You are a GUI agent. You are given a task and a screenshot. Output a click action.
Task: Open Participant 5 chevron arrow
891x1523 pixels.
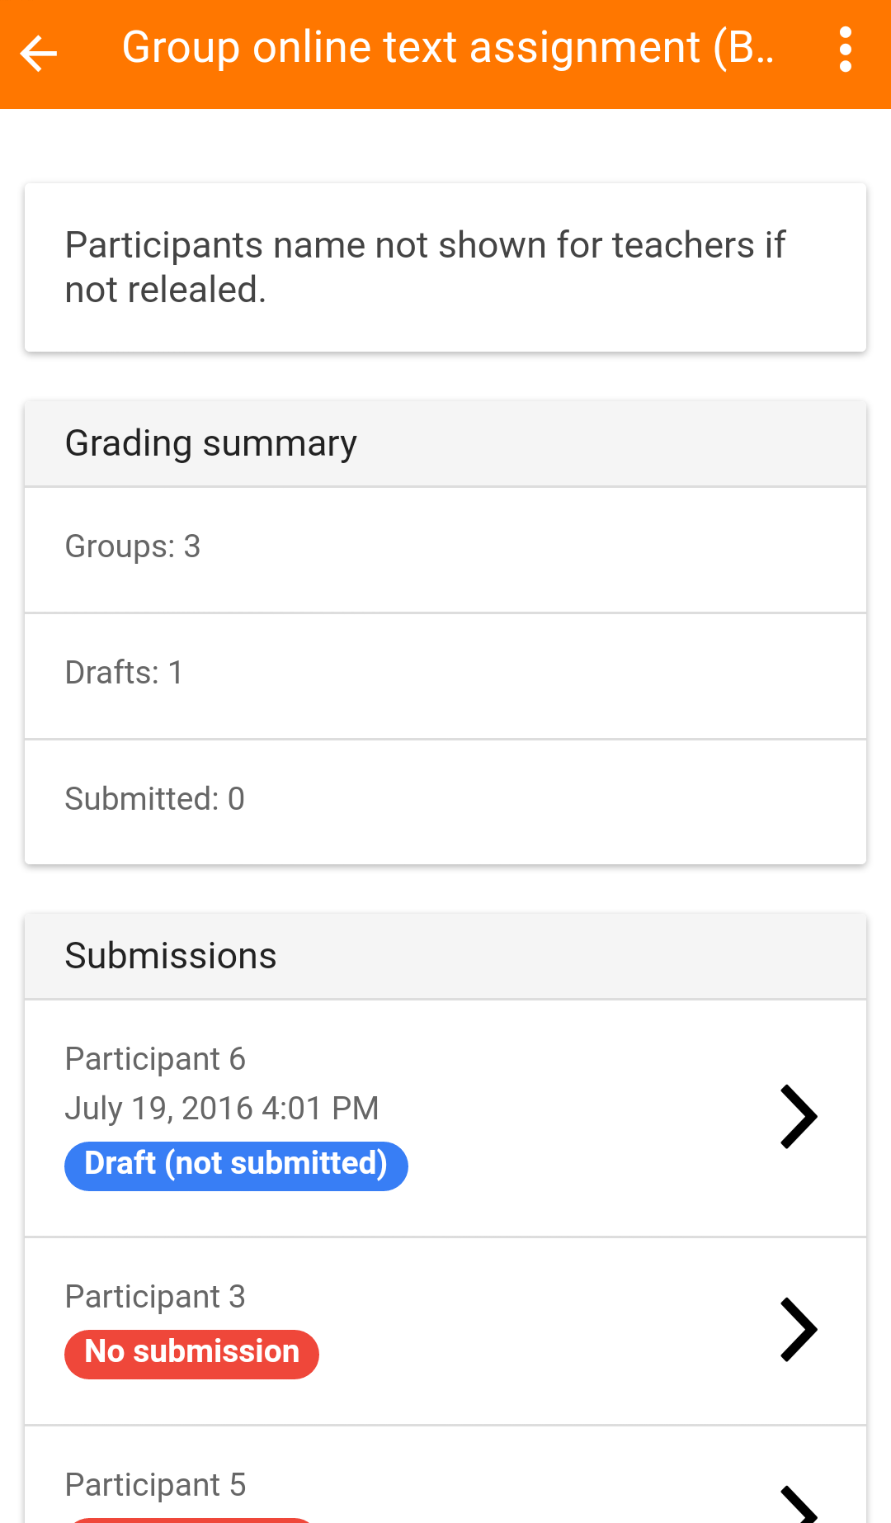[798, 1504]
